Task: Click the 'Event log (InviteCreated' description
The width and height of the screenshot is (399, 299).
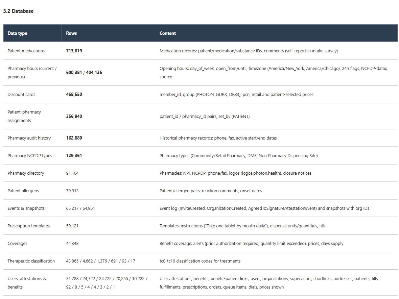Action: [264, 208]
